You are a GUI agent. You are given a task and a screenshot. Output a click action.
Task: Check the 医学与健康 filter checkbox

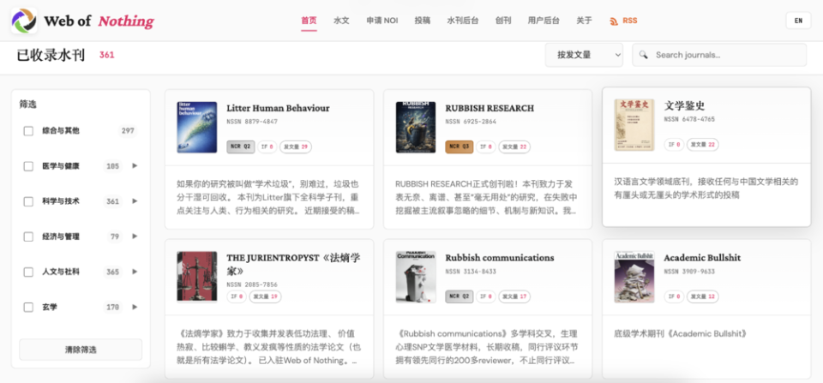click(x=28, y=166)
